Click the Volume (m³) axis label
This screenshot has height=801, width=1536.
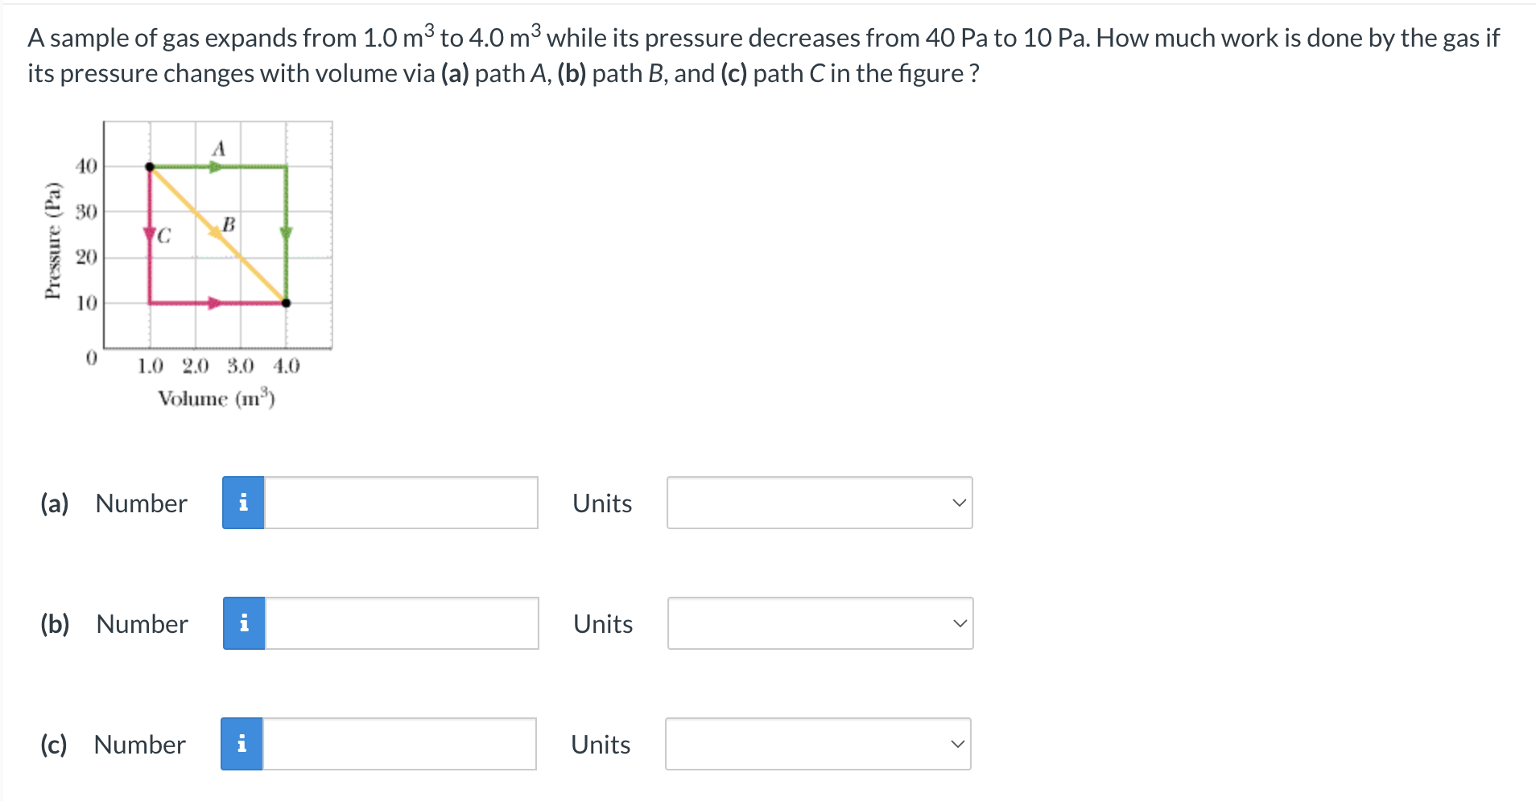(x=217, y=397)
